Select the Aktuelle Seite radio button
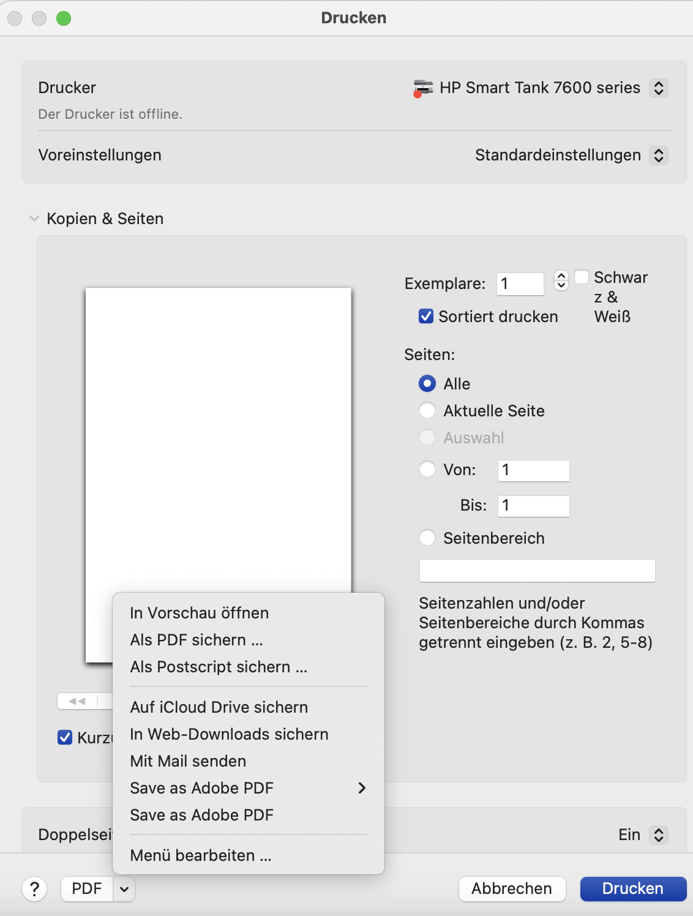This screenshot has height=916, width=693. 427,410
